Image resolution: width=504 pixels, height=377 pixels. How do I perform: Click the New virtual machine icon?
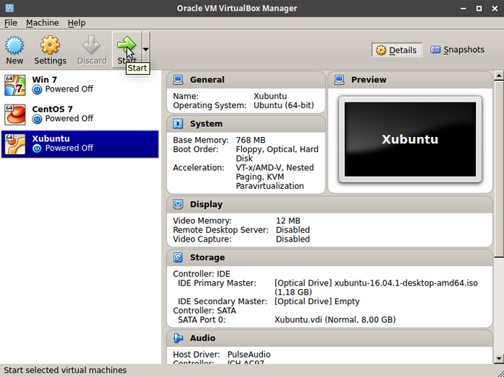coord(14,45)
